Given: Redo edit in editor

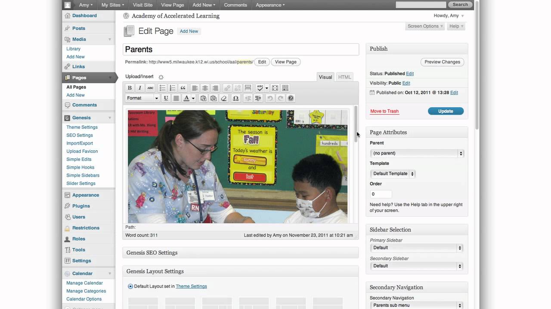Looking at the screenshot, I should coord(280,98).
